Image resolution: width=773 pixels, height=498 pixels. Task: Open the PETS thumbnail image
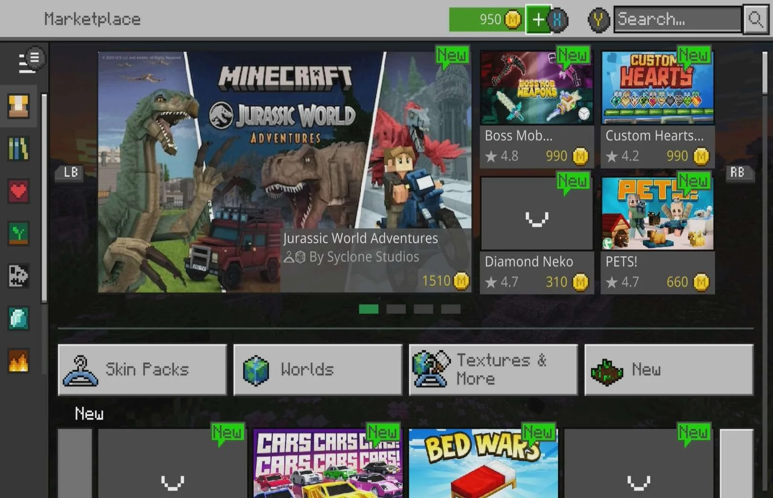657,214
